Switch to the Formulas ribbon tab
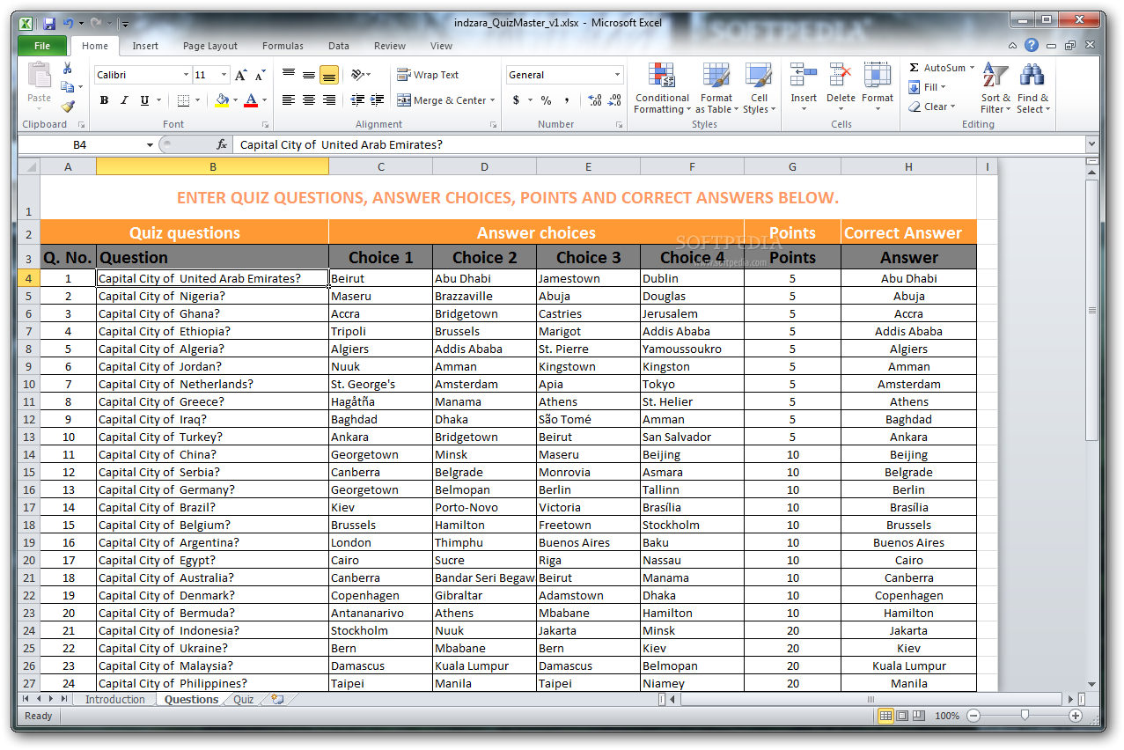The height and width of the screenshot is (750, 1124). (283, 46)
